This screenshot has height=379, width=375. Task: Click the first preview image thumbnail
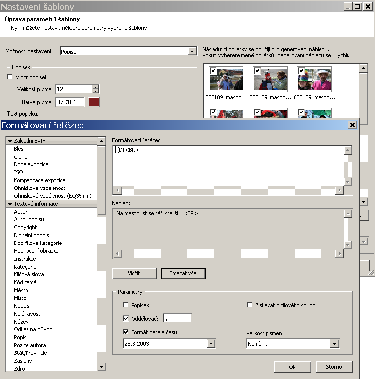pyautogui.click(x=226, y=80)
